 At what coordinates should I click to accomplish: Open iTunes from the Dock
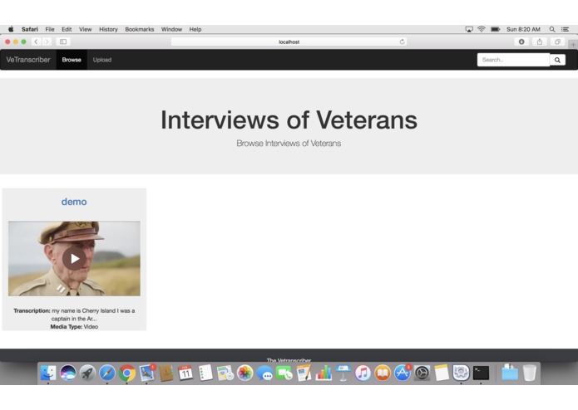(x=363, y=373)
